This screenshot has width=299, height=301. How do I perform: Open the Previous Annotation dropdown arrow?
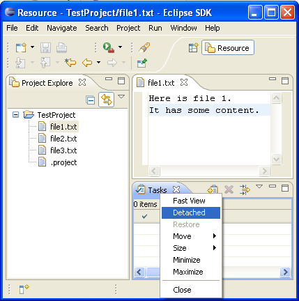57,63
